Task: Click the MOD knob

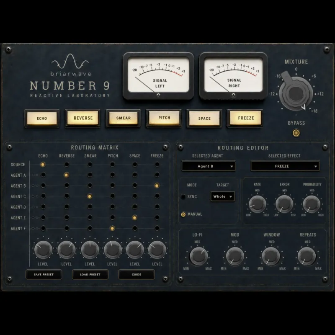Action: [x=235, y=256]
